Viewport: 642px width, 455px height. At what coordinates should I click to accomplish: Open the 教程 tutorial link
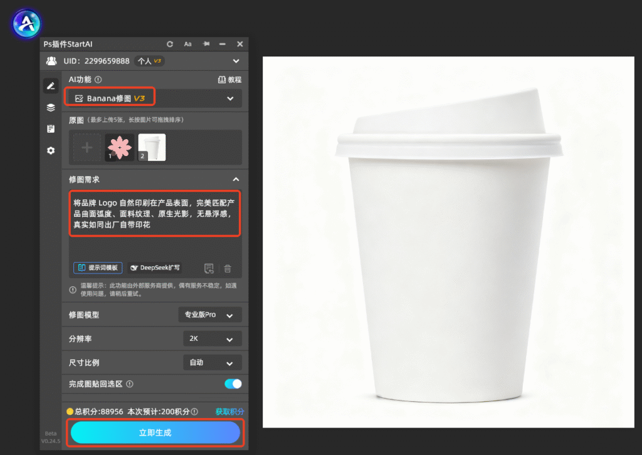(229, 80)
